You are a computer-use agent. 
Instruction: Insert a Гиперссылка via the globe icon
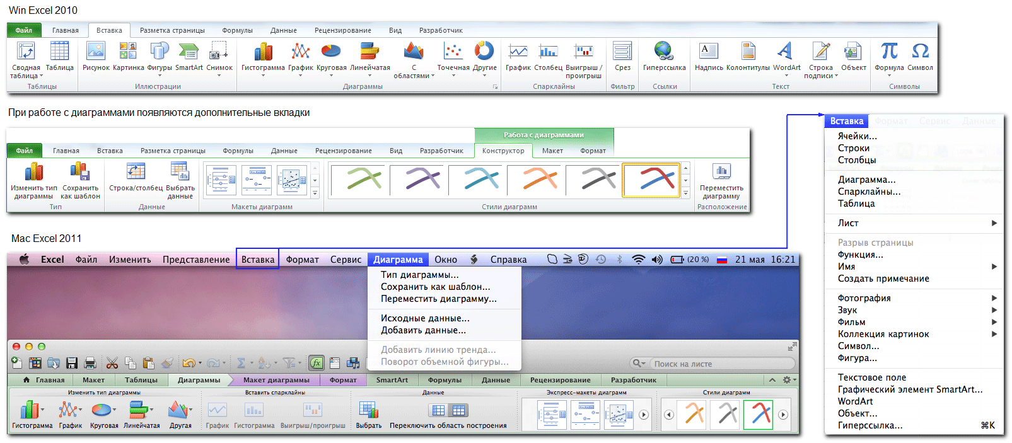663,51
